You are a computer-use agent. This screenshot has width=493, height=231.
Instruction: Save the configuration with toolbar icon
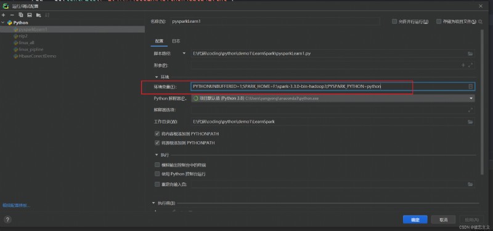point(29,15)
